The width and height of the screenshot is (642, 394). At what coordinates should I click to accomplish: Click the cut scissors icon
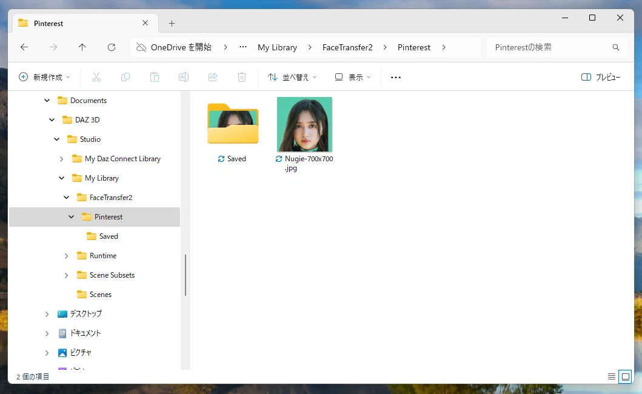pos(96,77)
